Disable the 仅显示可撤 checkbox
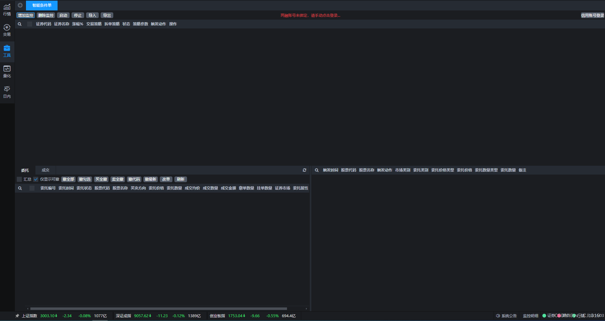The height and width of the screenshot is (321, 605). click(x=35, y=179)
